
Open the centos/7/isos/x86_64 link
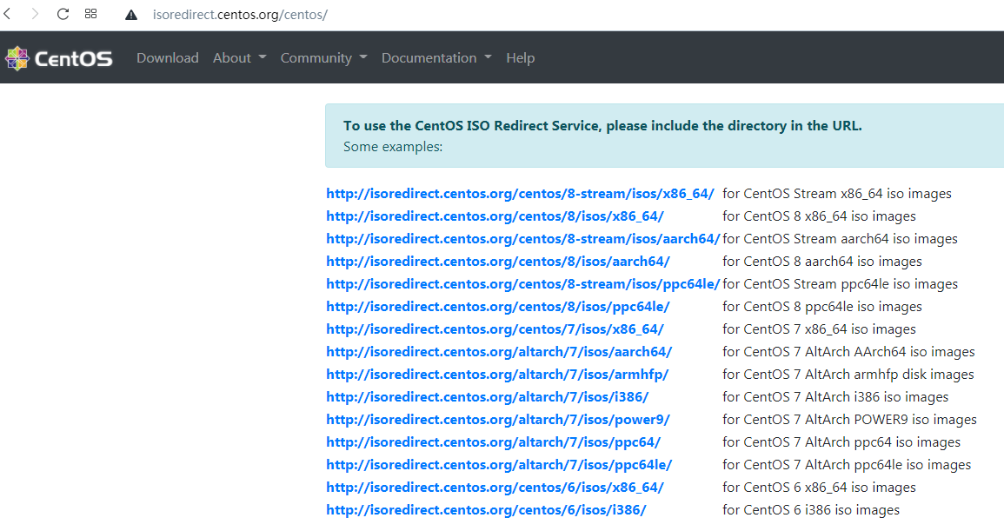pos(495,329)
